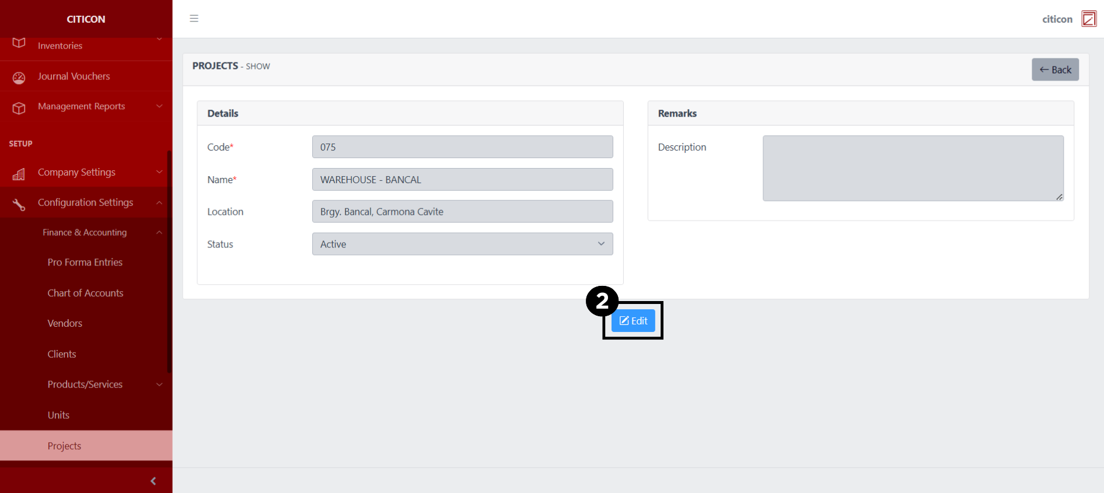Go to the Vendors menu item
The width and height of the screenshot is (1104, 493).
(x=65, y=323)
